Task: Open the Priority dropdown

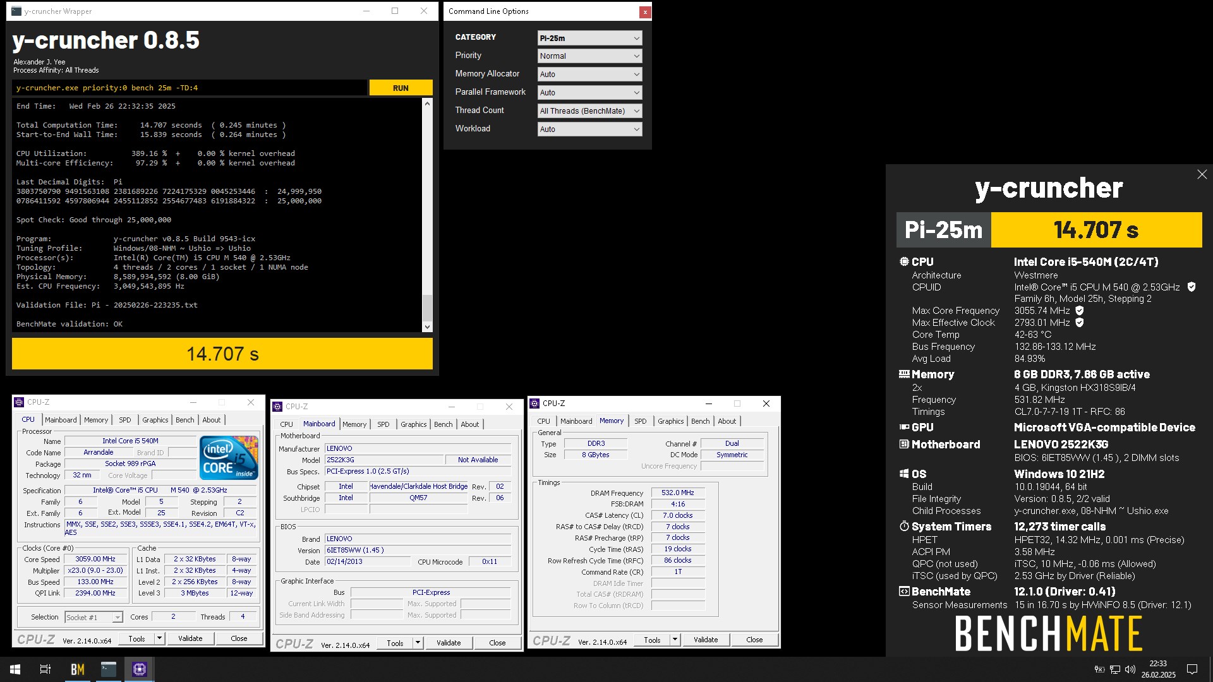Action: [x=589, y=56]
